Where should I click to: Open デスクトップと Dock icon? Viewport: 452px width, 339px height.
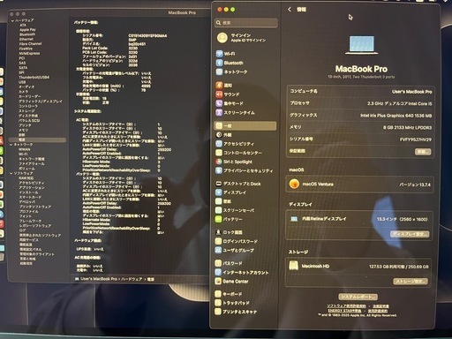click(x=219, y=184)
